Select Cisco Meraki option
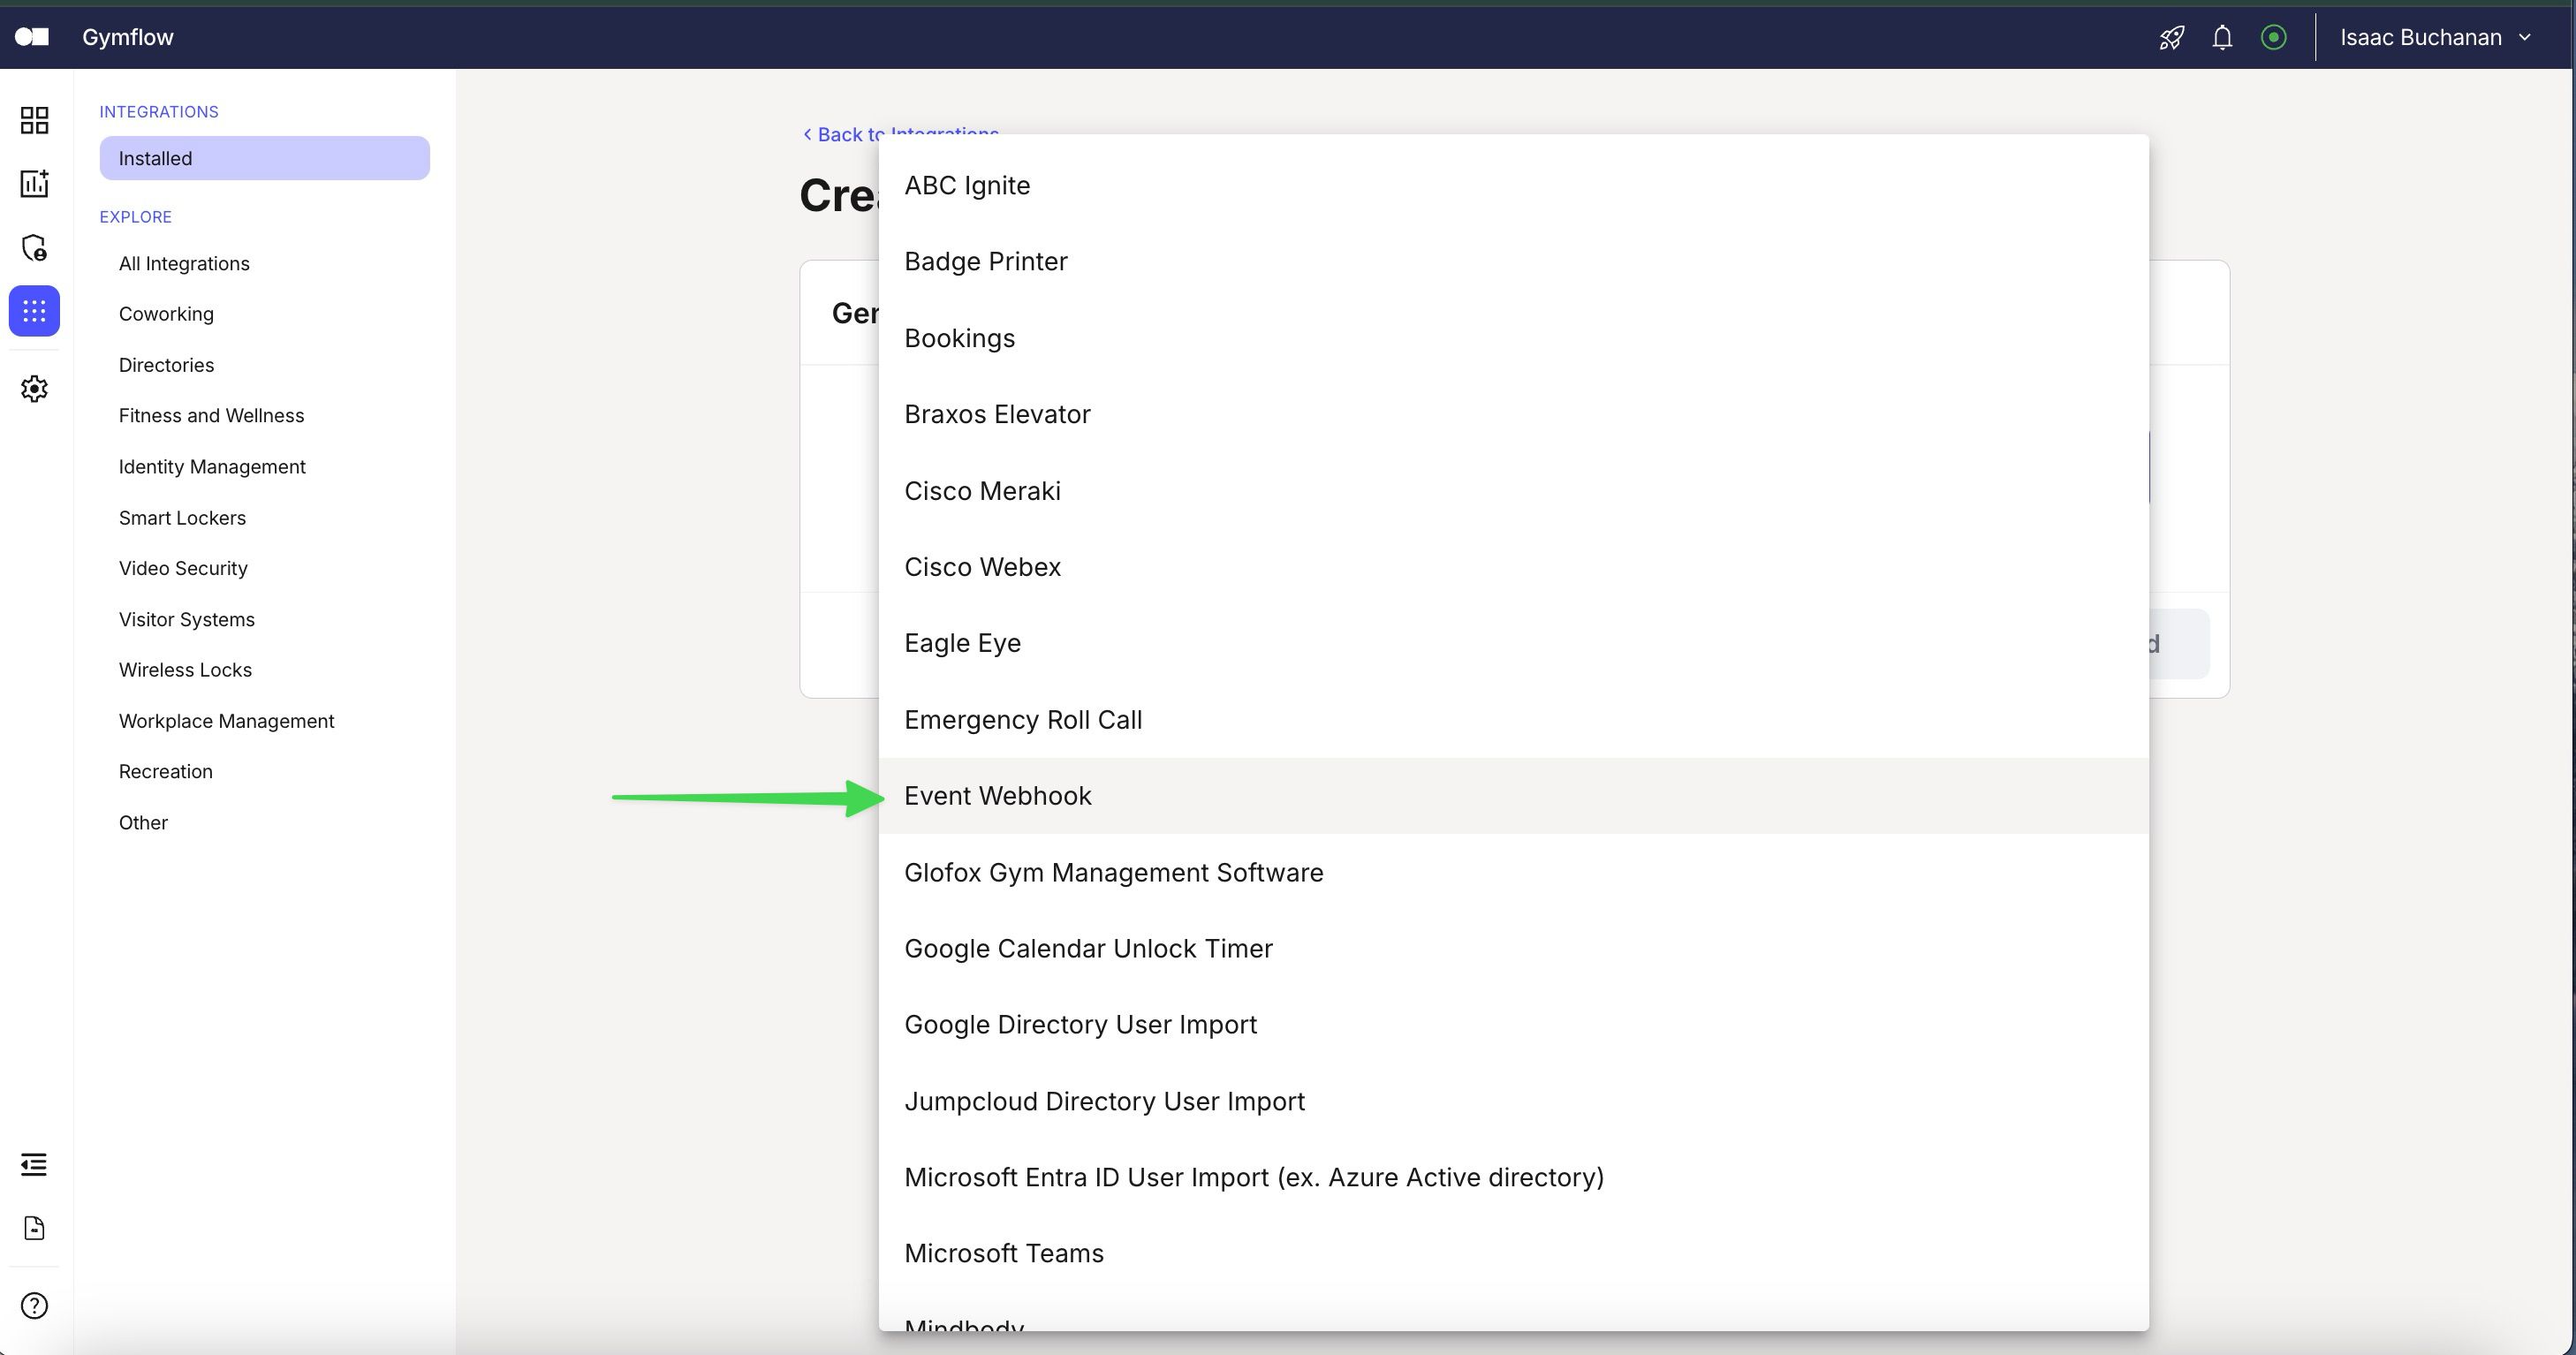The height and width of the screenshot is (1355, 2576). [1513, 491]
